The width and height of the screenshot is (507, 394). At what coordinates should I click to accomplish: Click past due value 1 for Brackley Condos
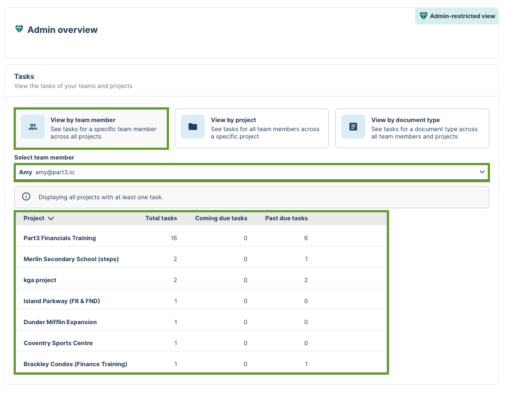click(x=306, y=364)
